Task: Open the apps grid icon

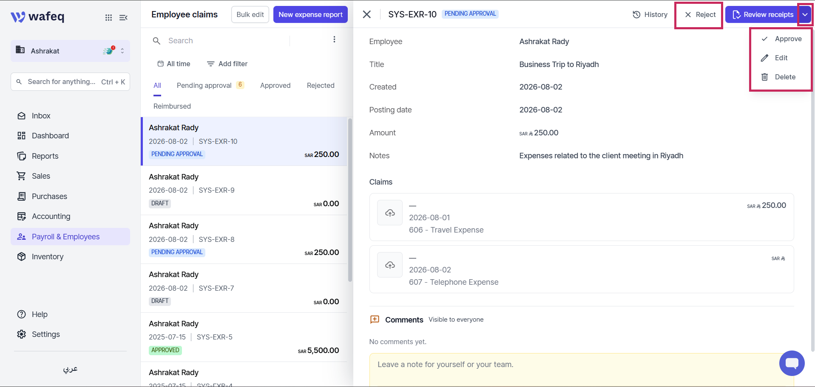Action: pyautogui.click(x=109, y=17)
